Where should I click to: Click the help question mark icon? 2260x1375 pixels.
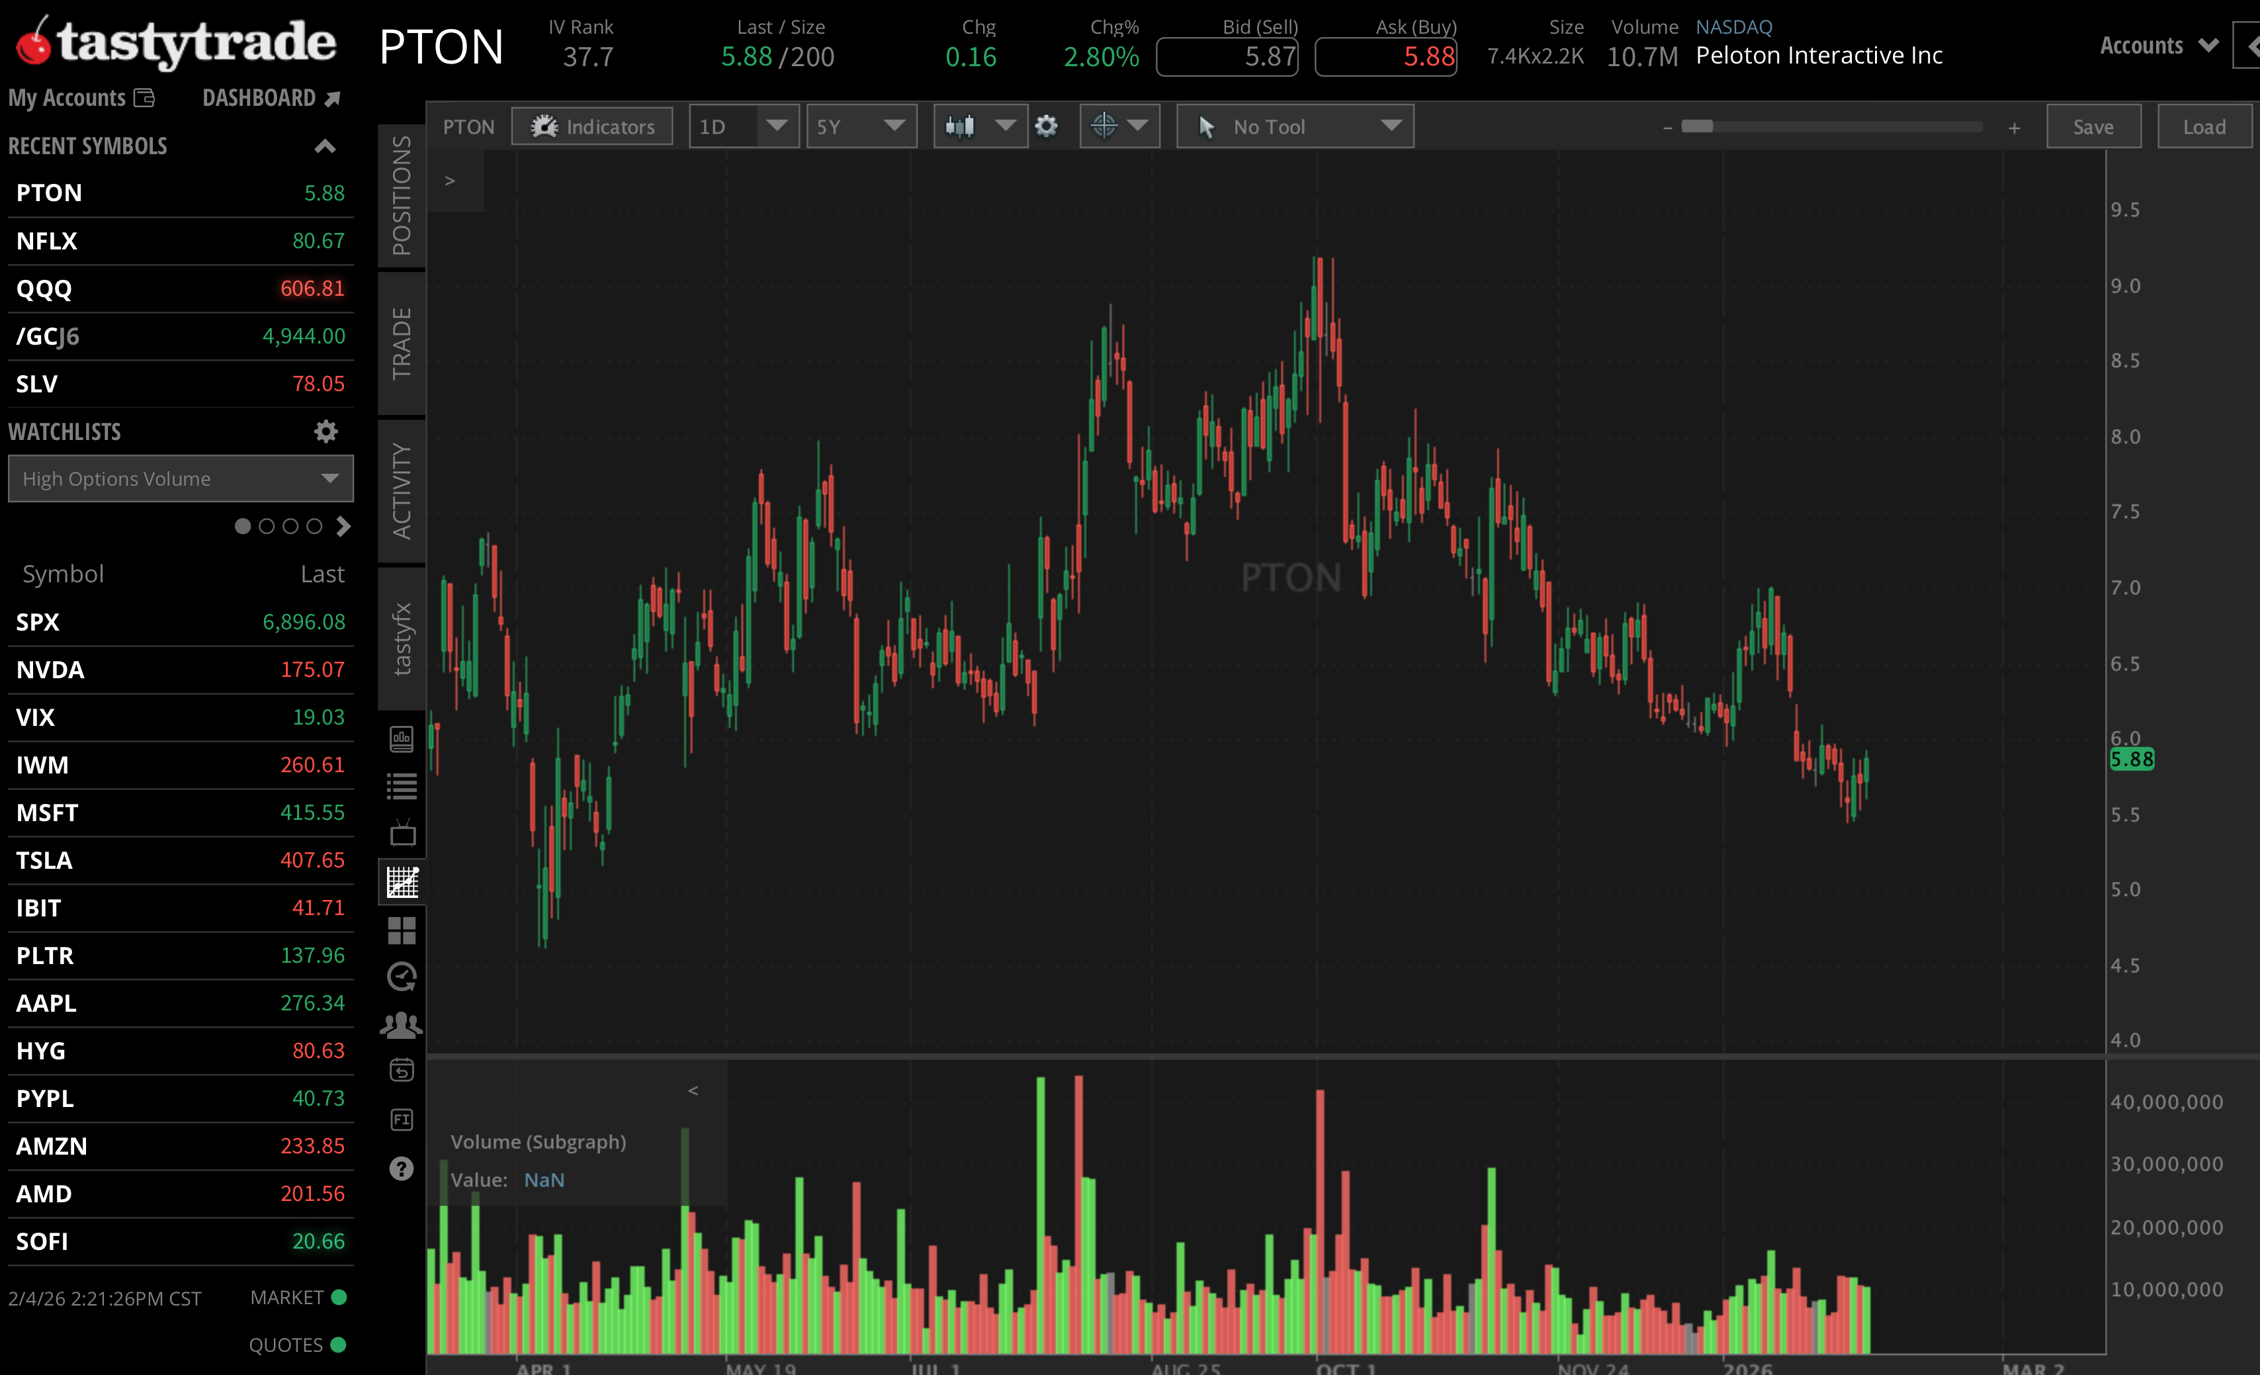[x=401, y=1168]
